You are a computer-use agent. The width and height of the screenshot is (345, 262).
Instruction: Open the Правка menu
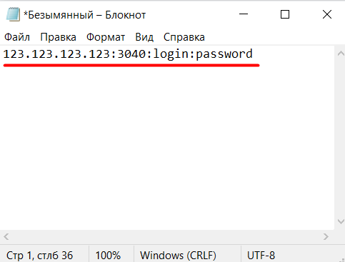tap(58, 37)
